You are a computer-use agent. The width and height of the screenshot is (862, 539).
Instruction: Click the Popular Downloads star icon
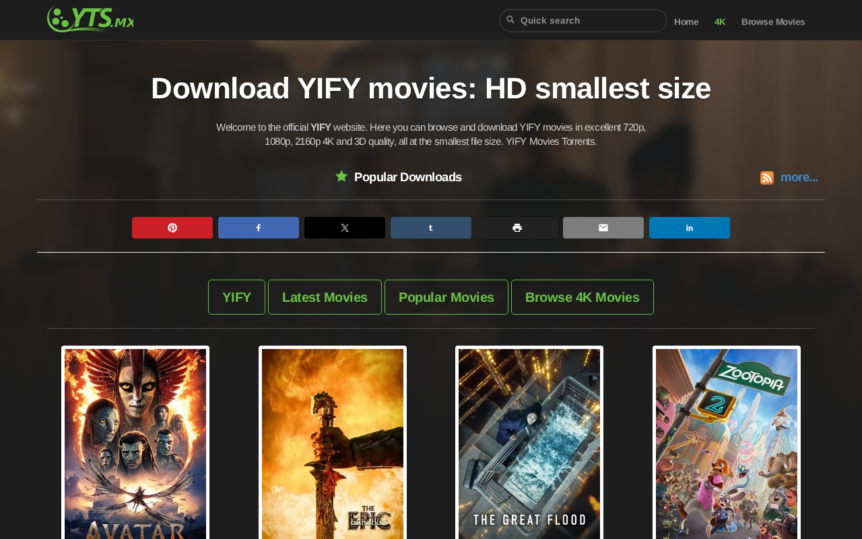tap(341, 177)
